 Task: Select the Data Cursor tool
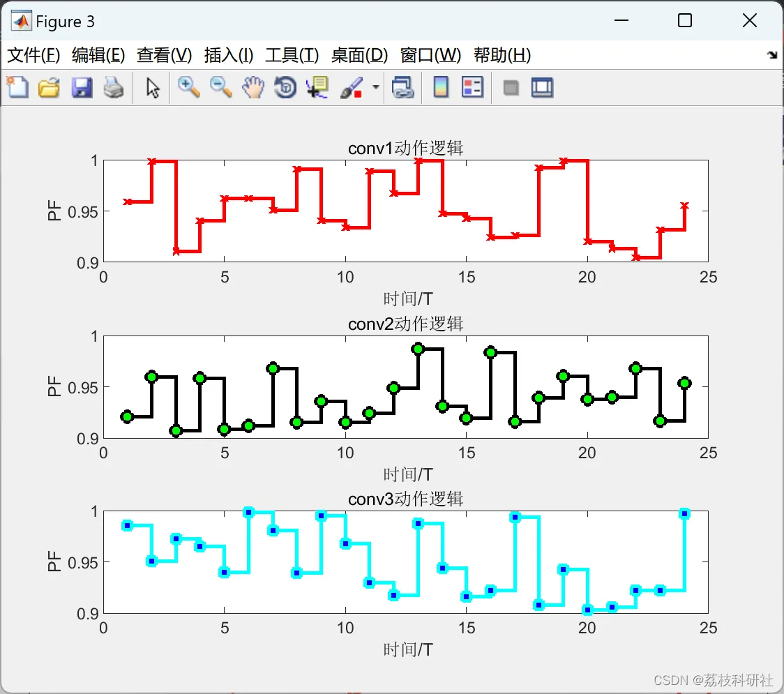click(x=317, y=87)
